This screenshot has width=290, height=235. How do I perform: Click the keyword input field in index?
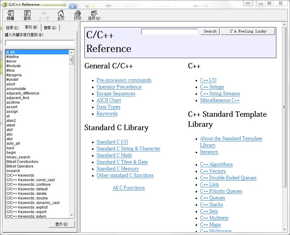[40, 43]
